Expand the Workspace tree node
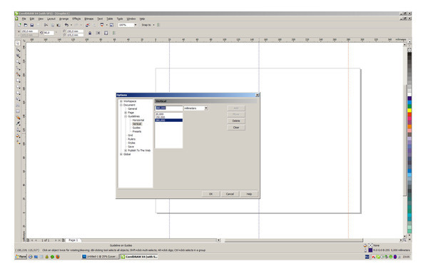Screen dimensions: 428x271 click(121, 101)
